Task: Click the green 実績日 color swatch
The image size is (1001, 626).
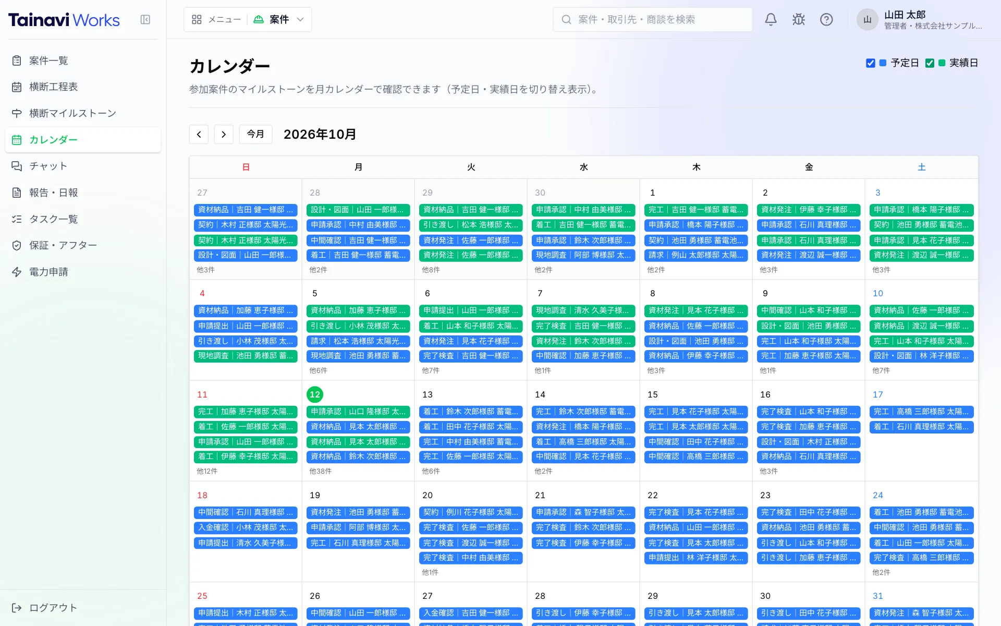Action: (x=942, y=63)
